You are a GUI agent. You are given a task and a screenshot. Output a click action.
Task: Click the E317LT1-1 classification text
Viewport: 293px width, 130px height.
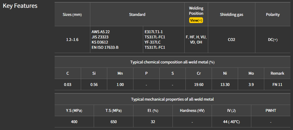[154, 32]
